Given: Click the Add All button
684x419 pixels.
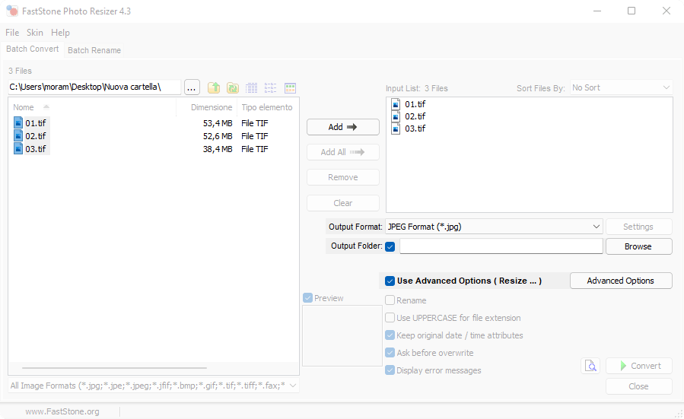Looking at the screenshot, I should [x=343, y=152].
